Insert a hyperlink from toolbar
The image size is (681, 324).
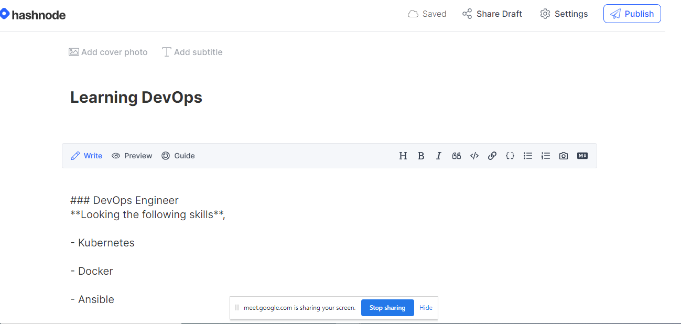pos(492,156)
